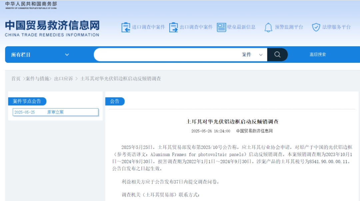Image resolution: width=360 pixels, height=201 pixels.
Task: Go to 案件与措施 breadcrumb
Action: click(37, 78)
